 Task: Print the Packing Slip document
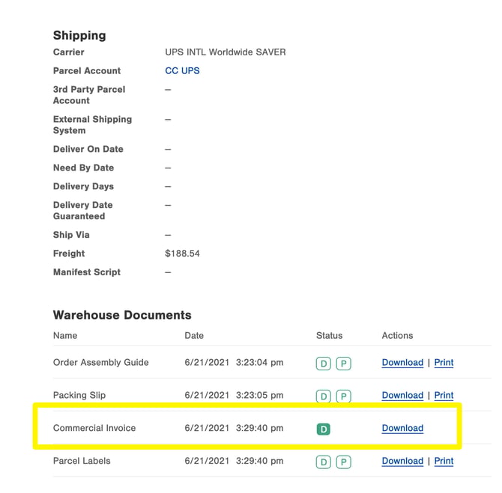(444, 396)
